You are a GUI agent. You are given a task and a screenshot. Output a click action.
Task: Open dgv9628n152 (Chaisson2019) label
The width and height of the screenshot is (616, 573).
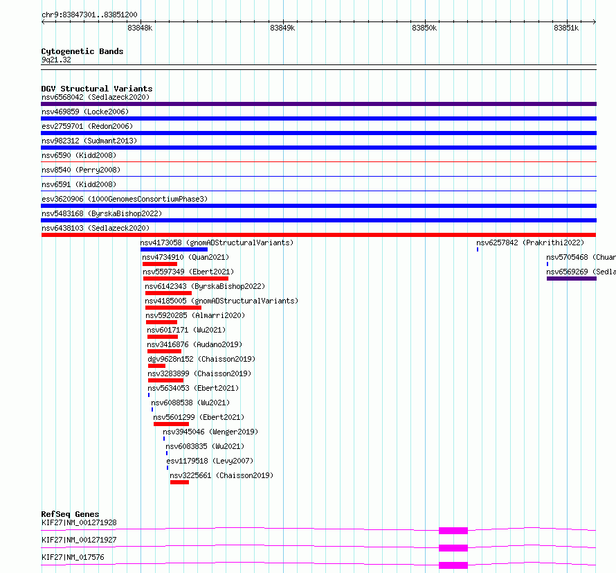point(201,359)
